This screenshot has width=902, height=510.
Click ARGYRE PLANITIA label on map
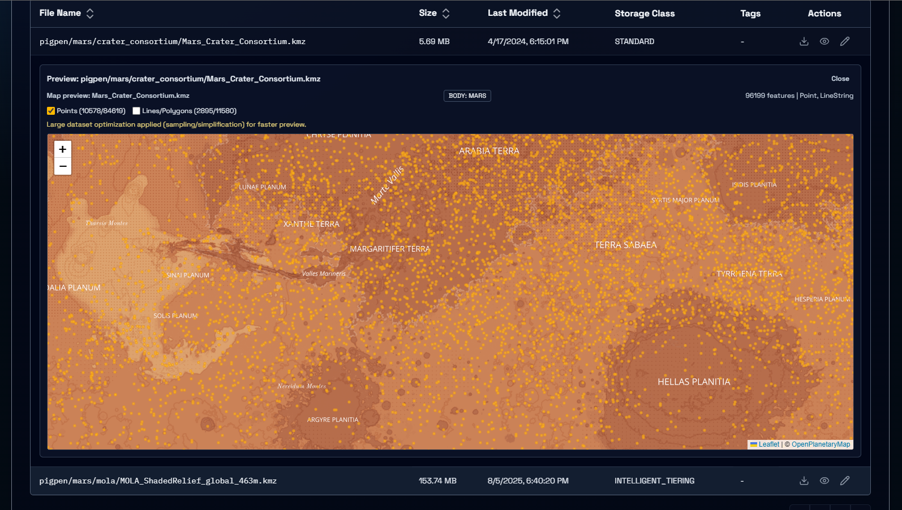click(333, 420)
